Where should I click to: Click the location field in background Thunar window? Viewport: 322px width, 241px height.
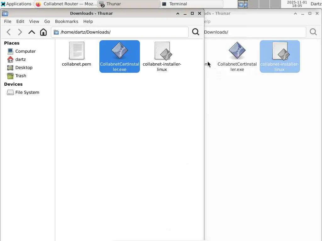[x=255, y=32]
